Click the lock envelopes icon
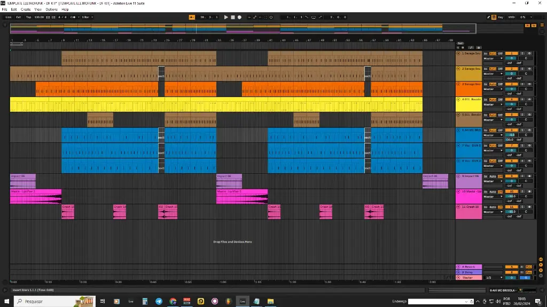The height and width of the screenshot is (307, 547). click(479, 47)
